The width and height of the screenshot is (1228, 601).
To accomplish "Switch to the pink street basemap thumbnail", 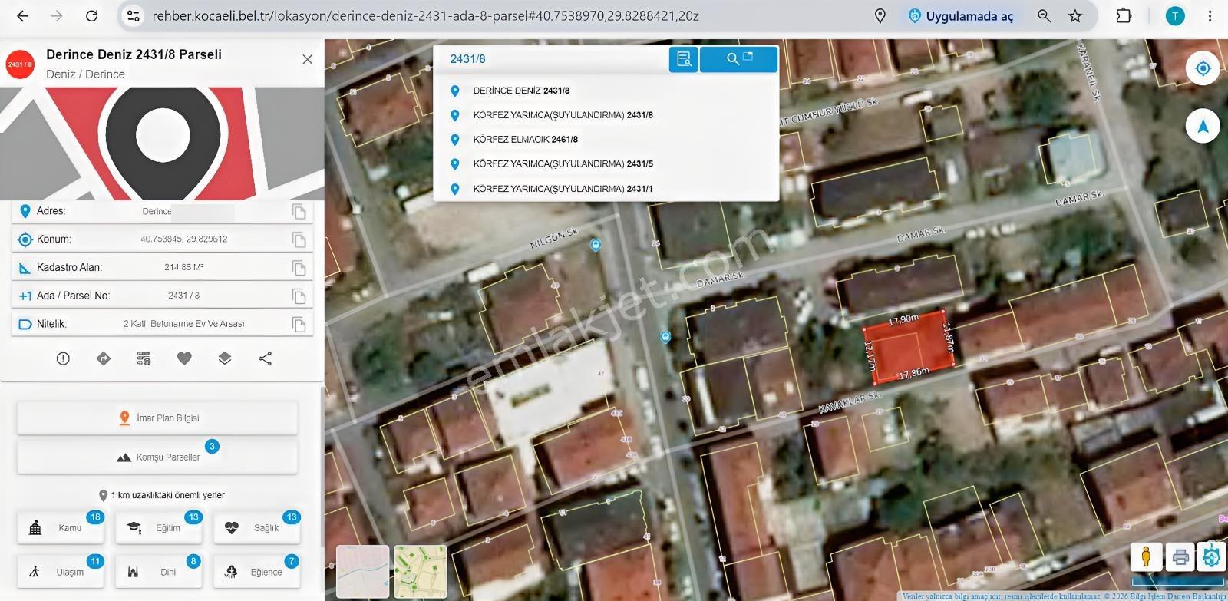I will (363, 572).
